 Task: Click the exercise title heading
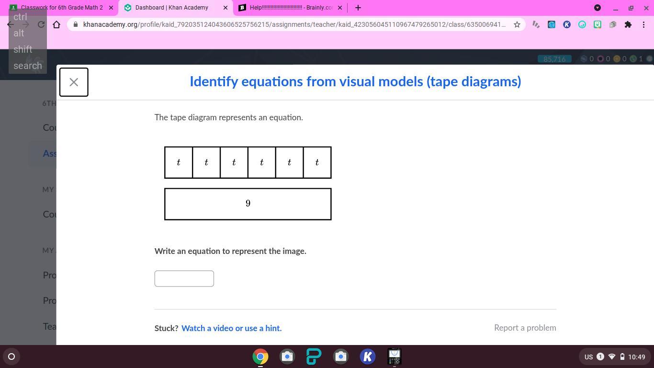click(355, 81)
